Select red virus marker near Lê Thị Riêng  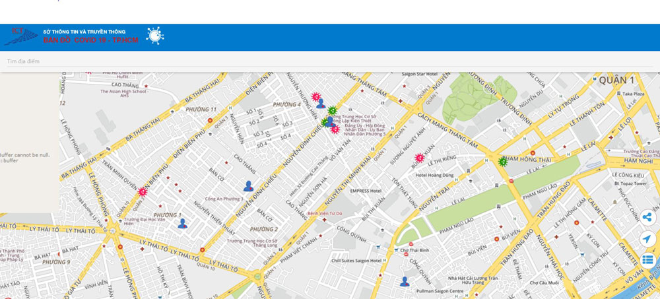click(419, 158)
